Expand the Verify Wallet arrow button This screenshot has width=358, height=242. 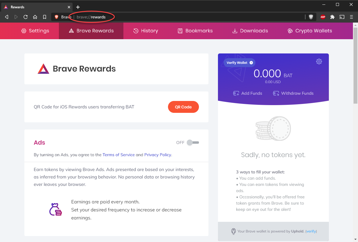251,63
